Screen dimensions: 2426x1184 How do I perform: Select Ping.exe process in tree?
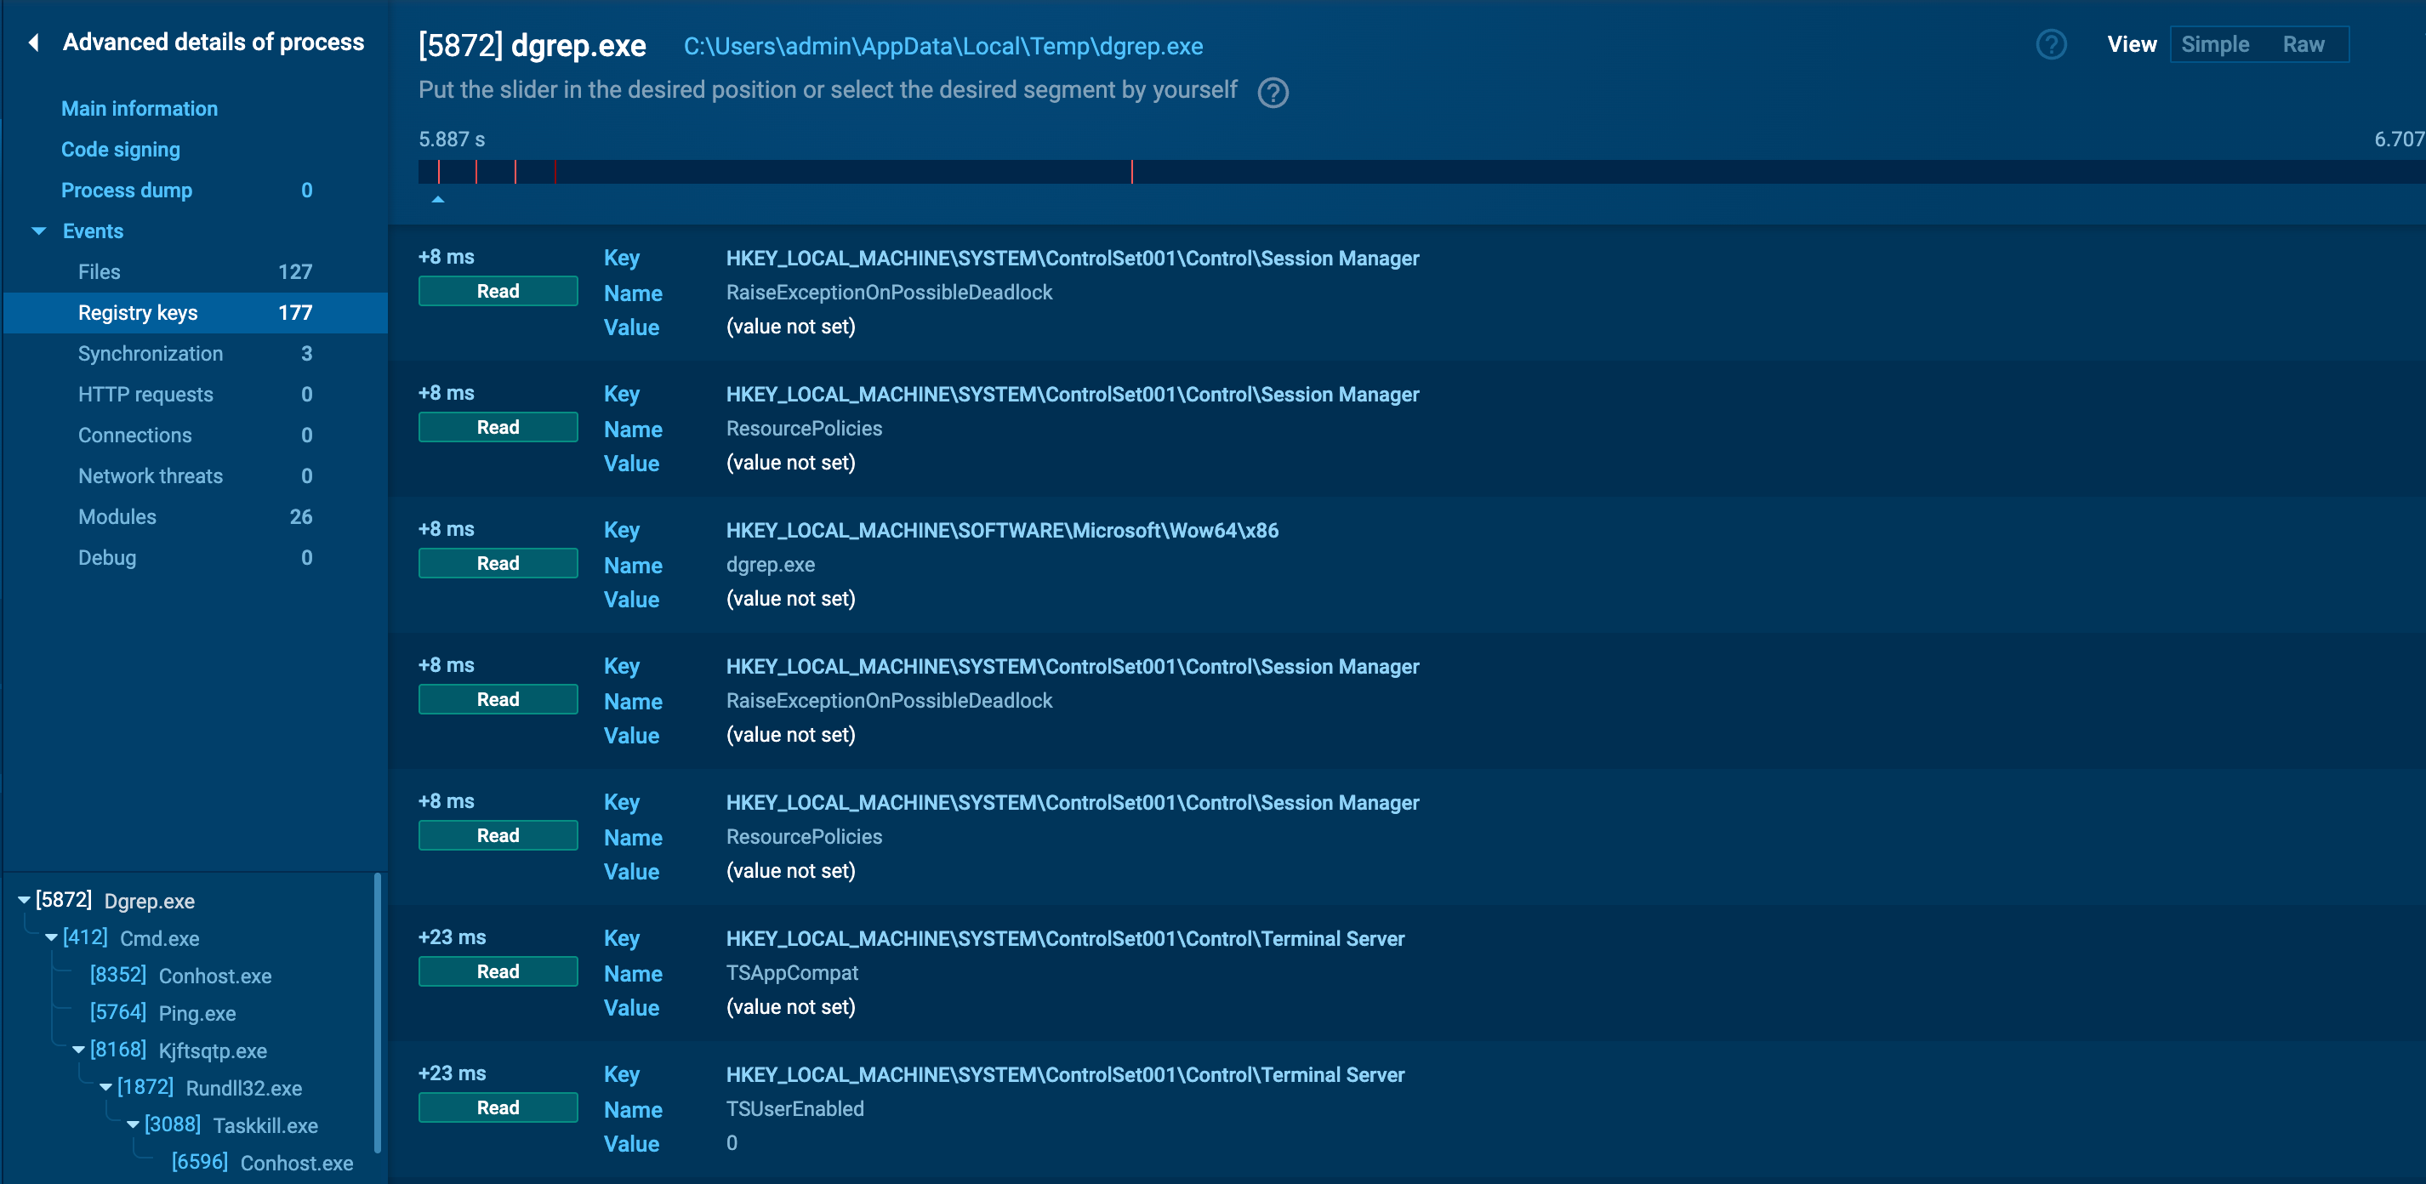(x=196, y=1014)
